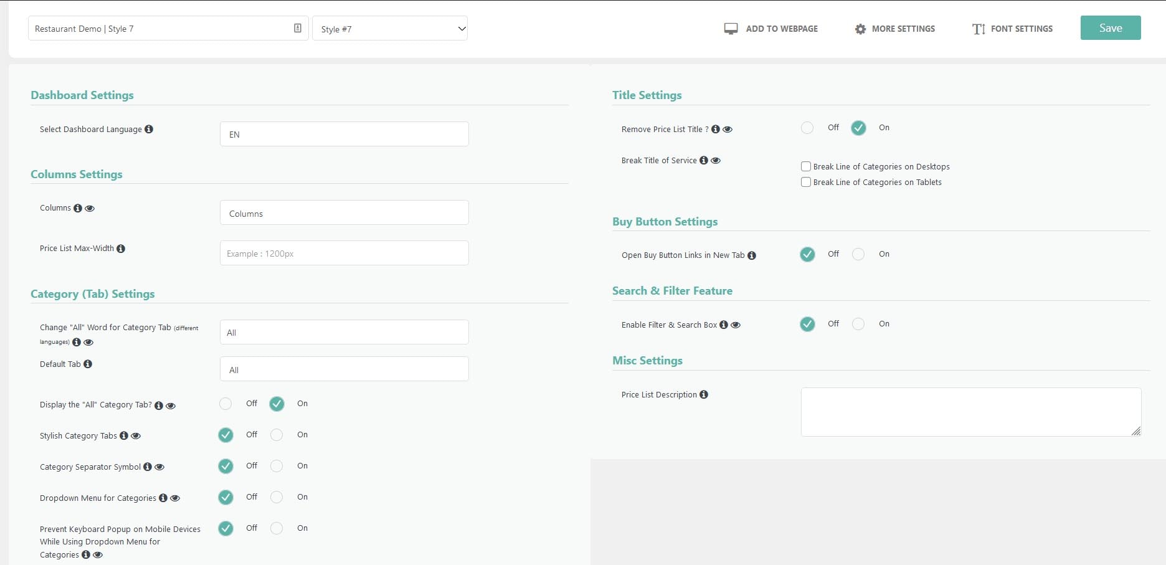Viewport: 1166px width, 565px height.
Task: Click eye icon for Prevent Keyboard Popup setting
Action: [x=98, y=555]
